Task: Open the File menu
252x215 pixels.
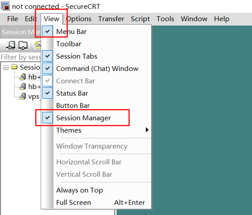Action: pyautogui.click(x=12, y=19)
